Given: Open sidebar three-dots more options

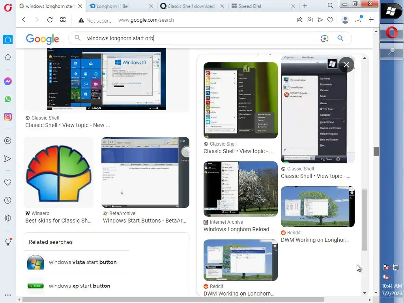Looking at the screenshot, I should 8,295.
